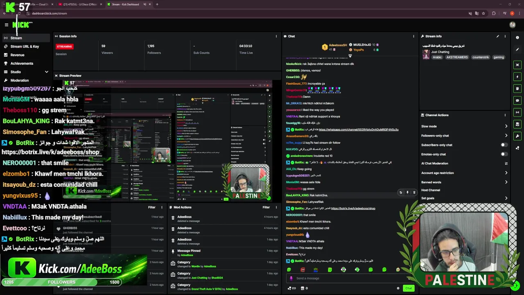Screen dimensions: 524x295
Task: Open Session Info panel kebab menu
Action: pyautogui.click(x=276, y=36)
